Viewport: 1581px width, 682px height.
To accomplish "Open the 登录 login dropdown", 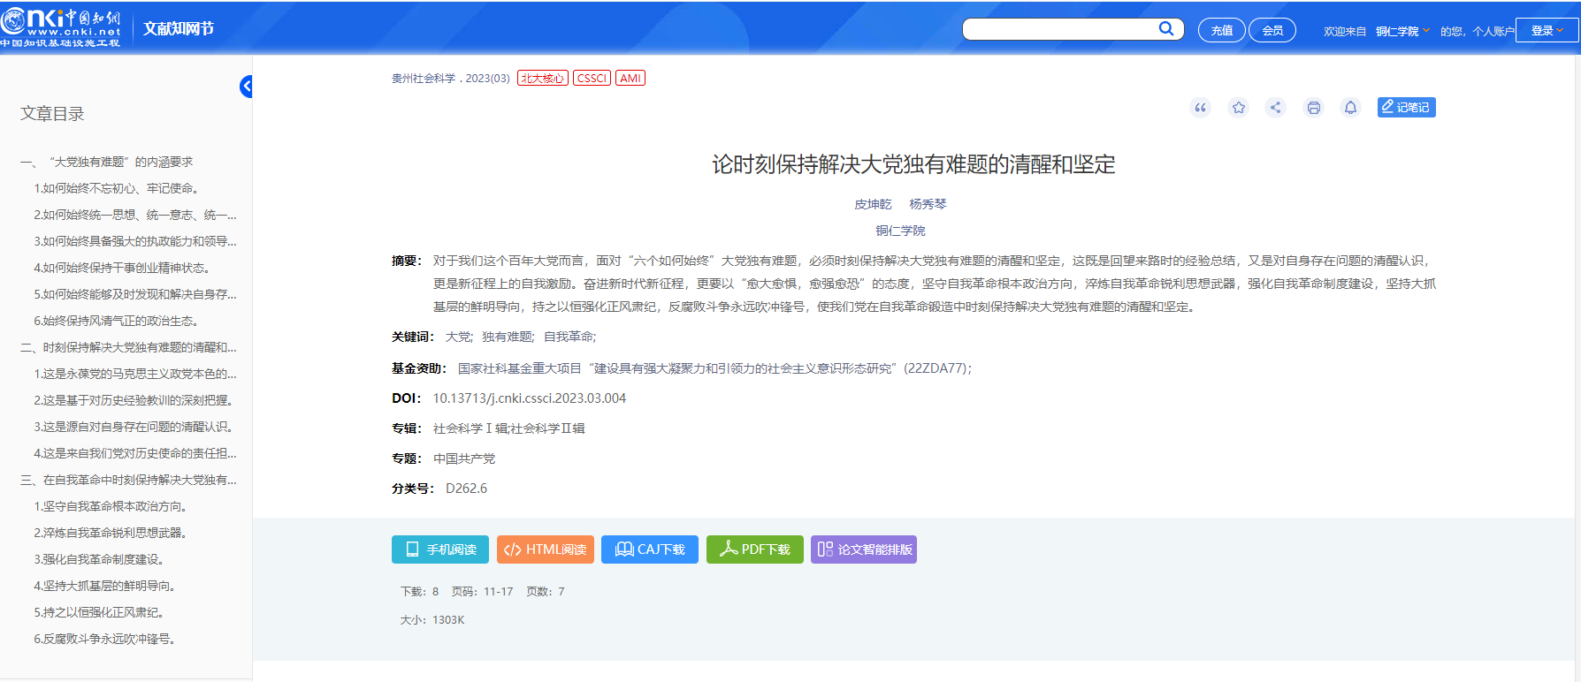I will pos(1547,30).
